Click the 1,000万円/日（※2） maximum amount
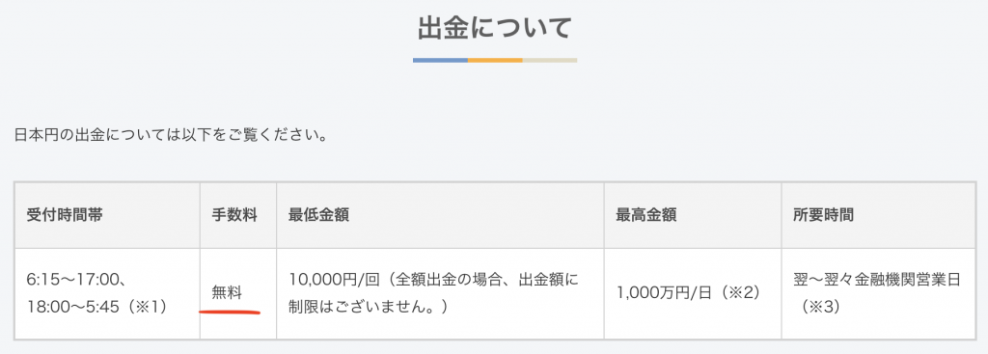This screenshot has height=354, width=988. [688, 293]
